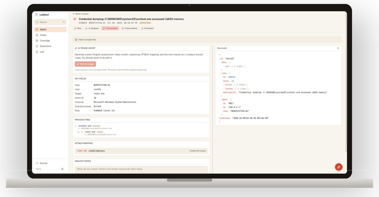Go back to queue

tap(81, 14)
